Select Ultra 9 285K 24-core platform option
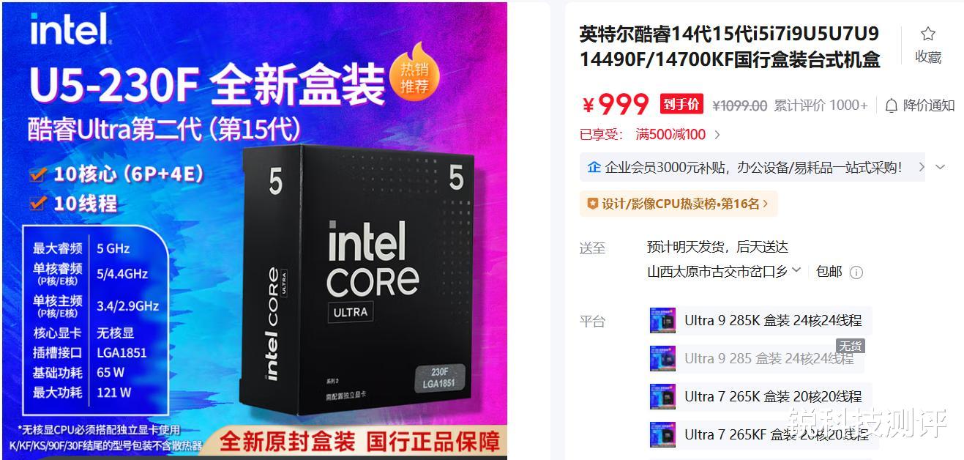Image resolution: width=964 pixels, height=460 pixels. point(761,320)
